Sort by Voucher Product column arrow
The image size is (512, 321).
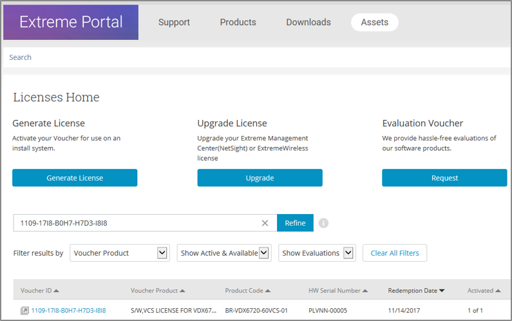pos(182,291)
